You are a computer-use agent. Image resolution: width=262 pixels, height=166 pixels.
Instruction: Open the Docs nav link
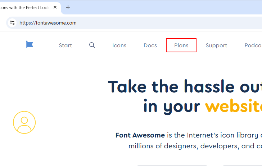(150, 45)
